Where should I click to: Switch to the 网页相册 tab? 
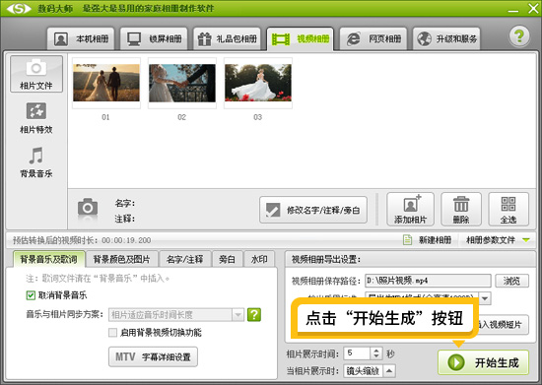point(373,38)
